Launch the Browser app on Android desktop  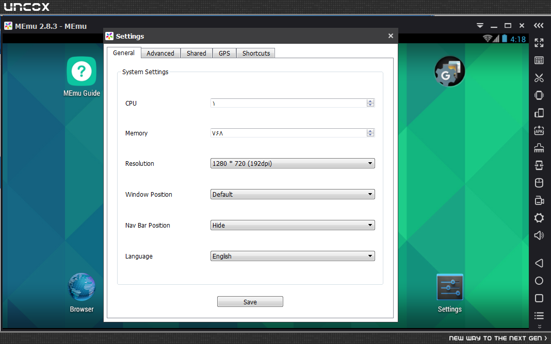pyautogui.click(x=82, y=287)
